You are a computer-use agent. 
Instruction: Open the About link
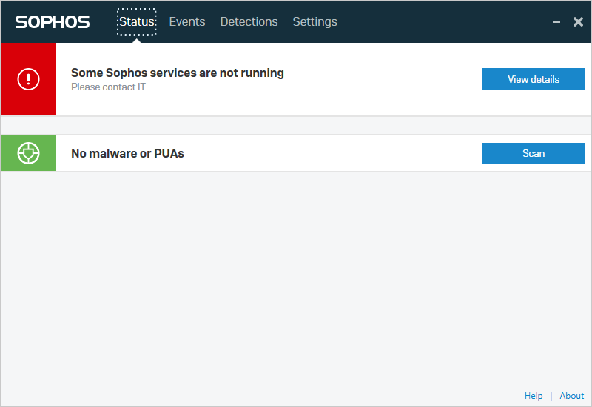(x=572, y=396)
